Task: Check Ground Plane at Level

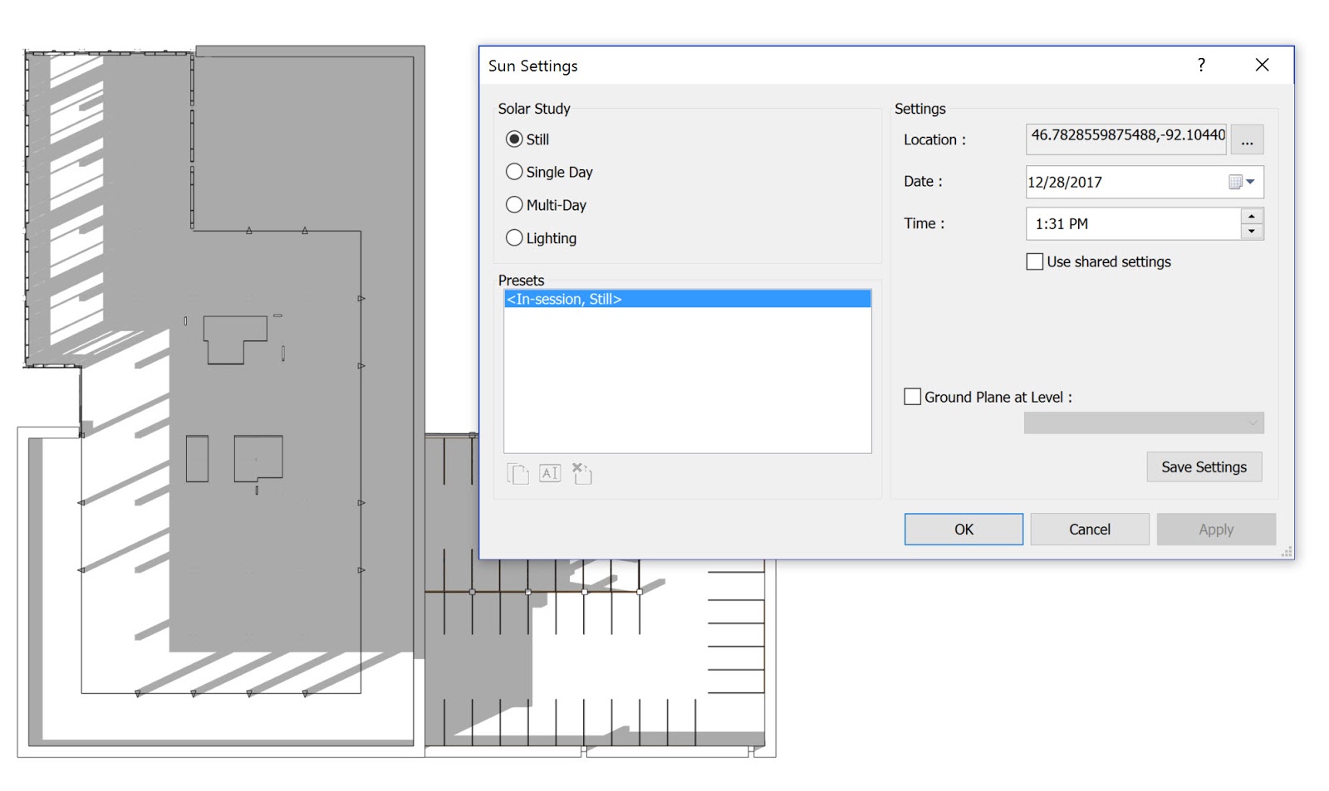Action: (911, 397)
